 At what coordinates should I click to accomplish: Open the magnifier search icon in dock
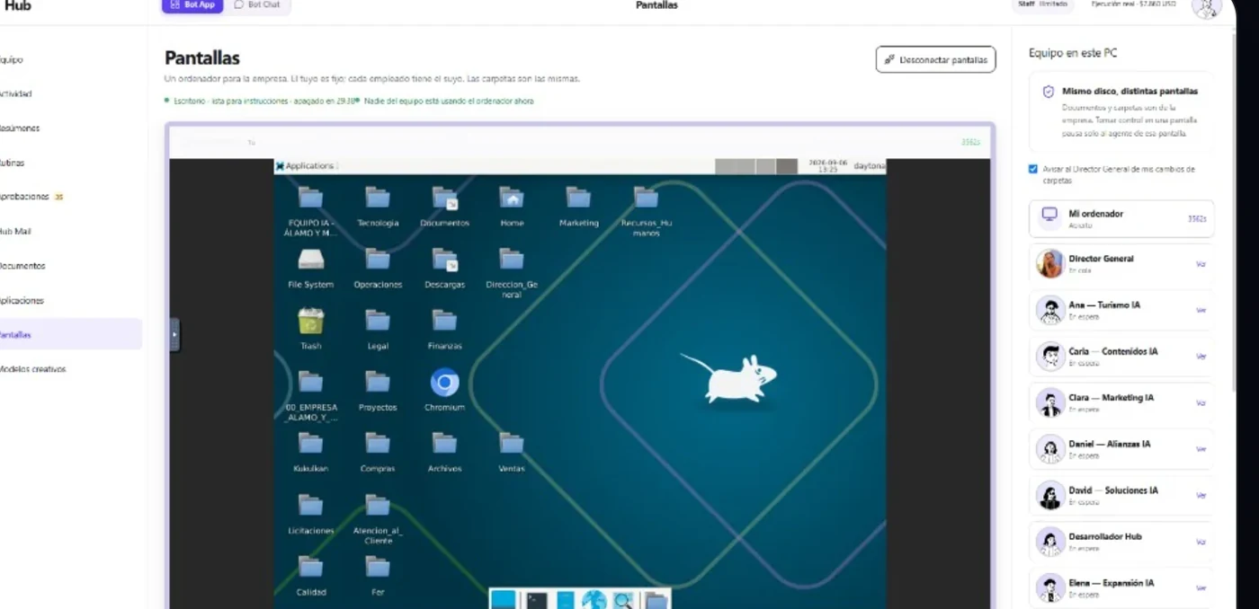[x=623, y=600]
